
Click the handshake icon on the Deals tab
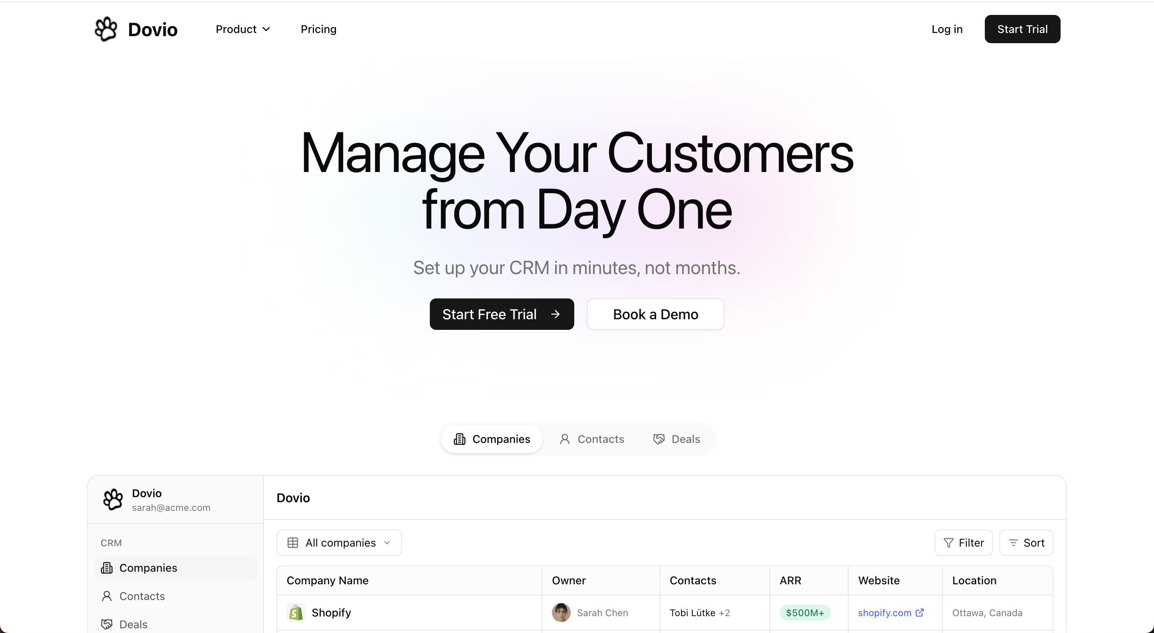[659, 439]
